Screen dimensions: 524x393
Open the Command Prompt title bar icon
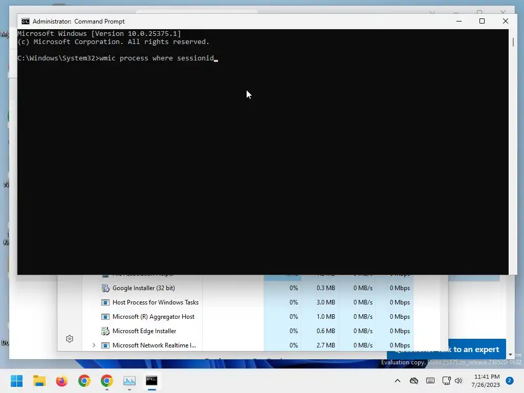click(x=26, y=21)
